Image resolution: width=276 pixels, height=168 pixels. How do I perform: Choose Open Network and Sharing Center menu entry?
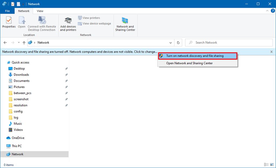pos(198,63)
